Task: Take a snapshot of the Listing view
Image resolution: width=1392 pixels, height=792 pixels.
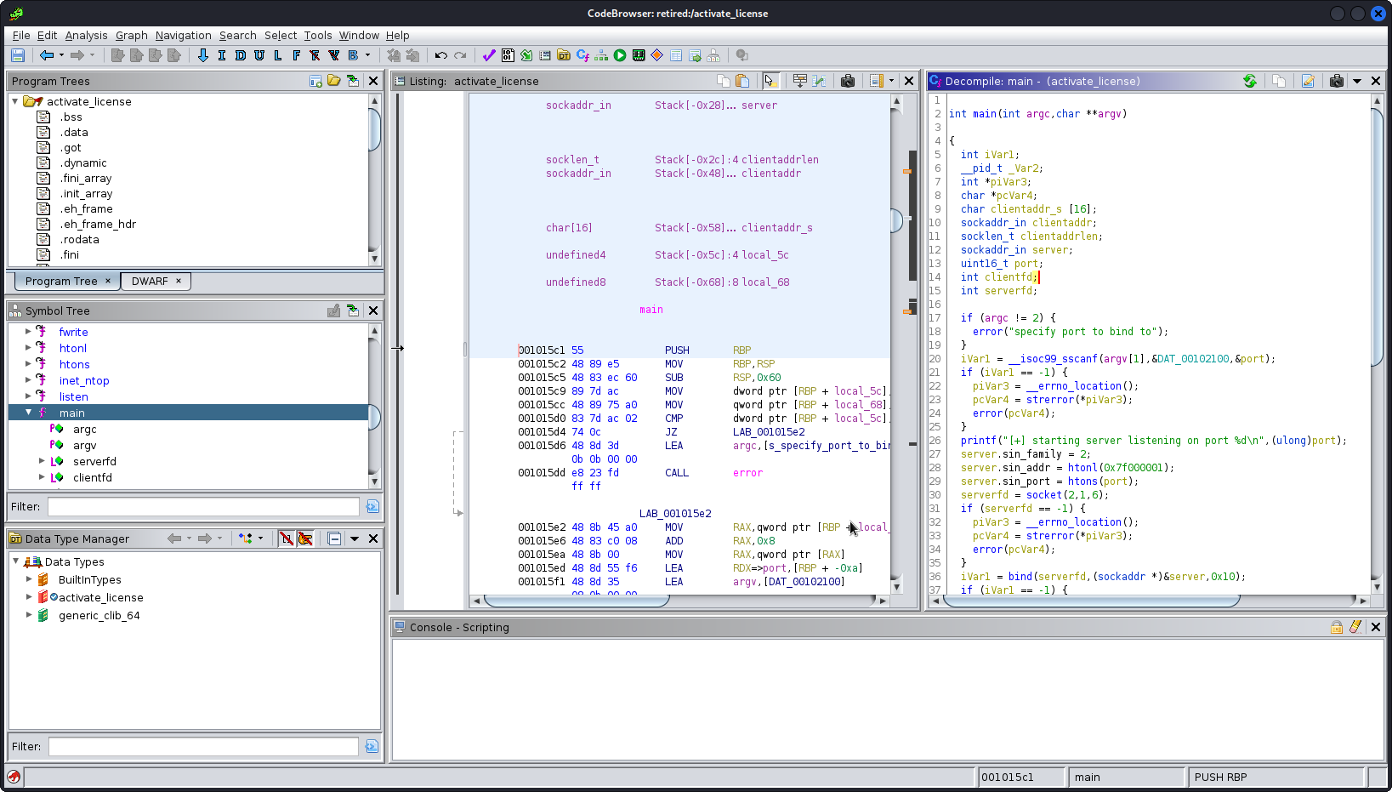Action: pos(847,81)
